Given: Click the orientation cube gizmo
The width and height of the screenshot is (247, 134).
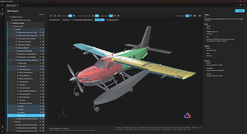Looking at the screenshot, I should (x=187, y=115).
